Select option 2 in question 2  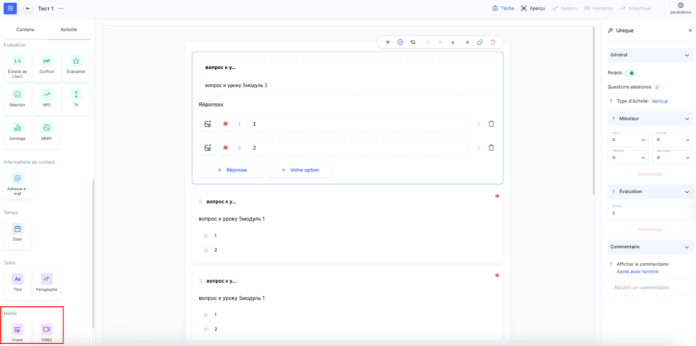tap(206, 250)
